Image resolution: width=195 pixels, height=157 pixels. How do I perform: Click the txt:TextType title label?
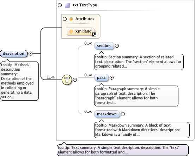[x=85, y=5]
